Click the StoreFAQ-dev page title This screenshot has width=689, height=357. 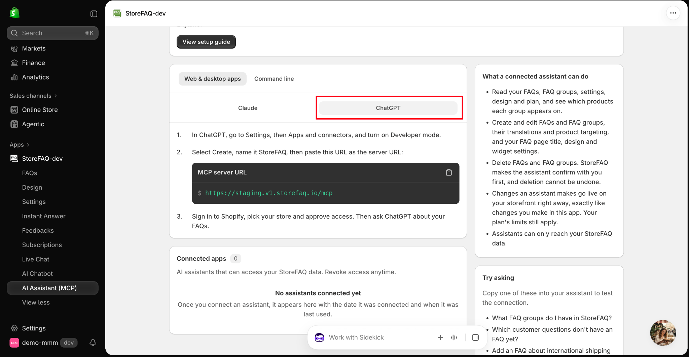coord(145,13)
